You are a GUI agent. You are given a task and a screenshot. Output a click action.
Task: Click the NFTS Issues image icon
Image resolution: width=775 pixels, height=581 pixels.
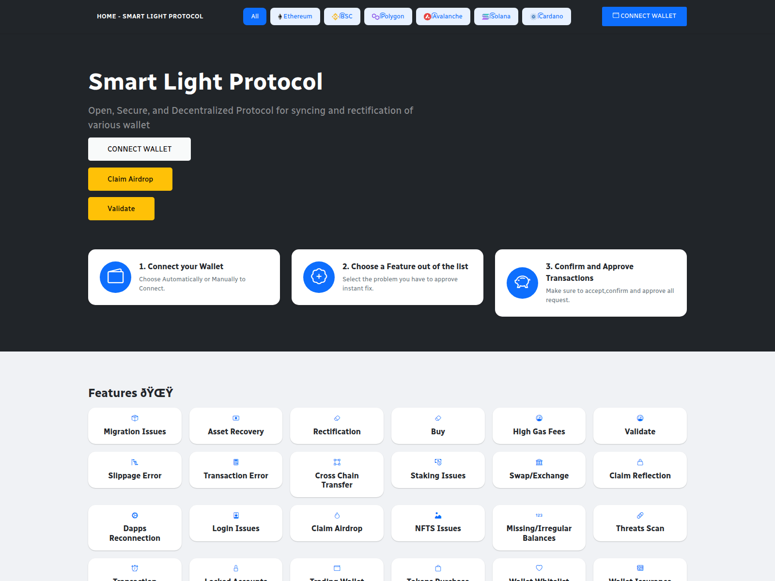(438, 515)
